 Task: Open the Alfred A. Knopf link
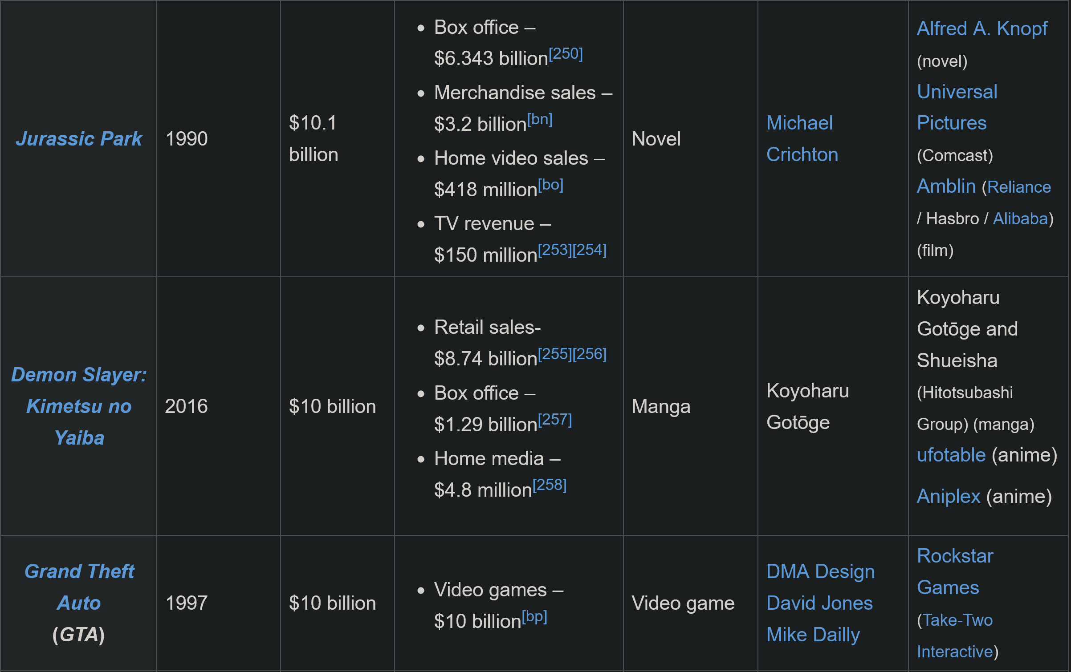pyautogui.click(x=982, y=28)
